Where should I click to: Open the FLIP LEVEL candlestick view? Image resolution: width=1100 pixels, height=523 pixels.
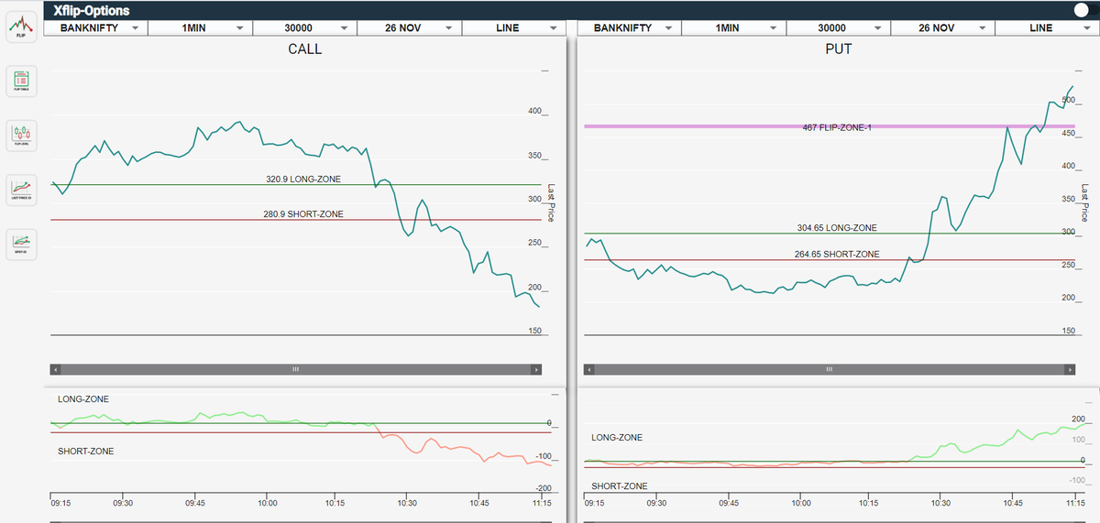point(21,135)
